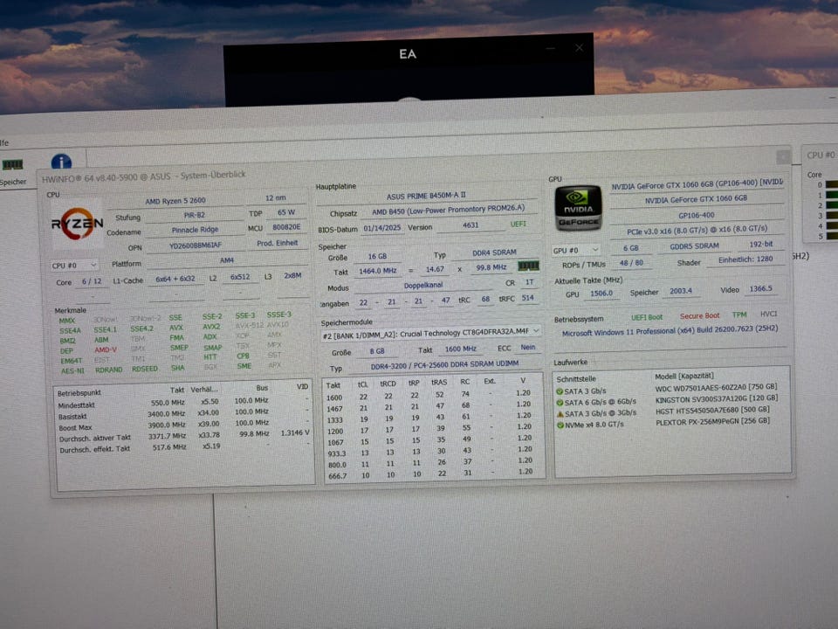This screenshot has height=629, width=838.
Task: Click warning icon for HGST drive row
Action: point(560,413)
